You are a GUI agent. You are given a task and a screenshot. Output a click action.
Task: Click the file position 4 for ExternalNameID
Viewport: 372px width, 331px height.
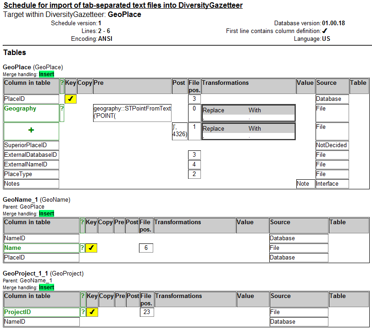(x=194, y=164)
